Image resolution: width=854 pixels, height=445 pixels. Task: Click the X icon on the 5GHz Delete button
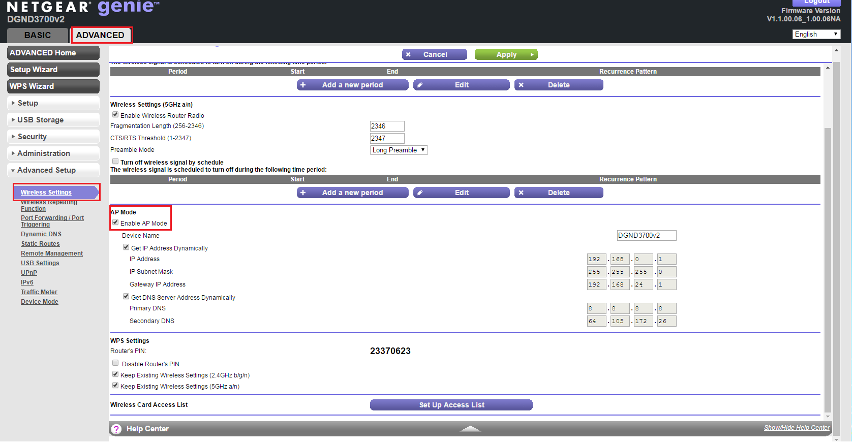tap(521, 193)
